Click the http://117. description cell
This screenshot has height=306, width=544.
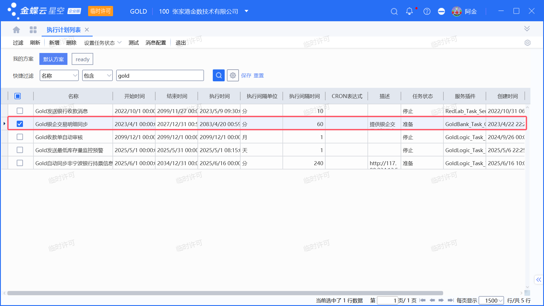[x=384, y=163]
